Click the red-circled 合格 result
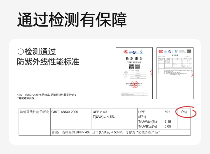210x154 pixels. tap(184, 112)
